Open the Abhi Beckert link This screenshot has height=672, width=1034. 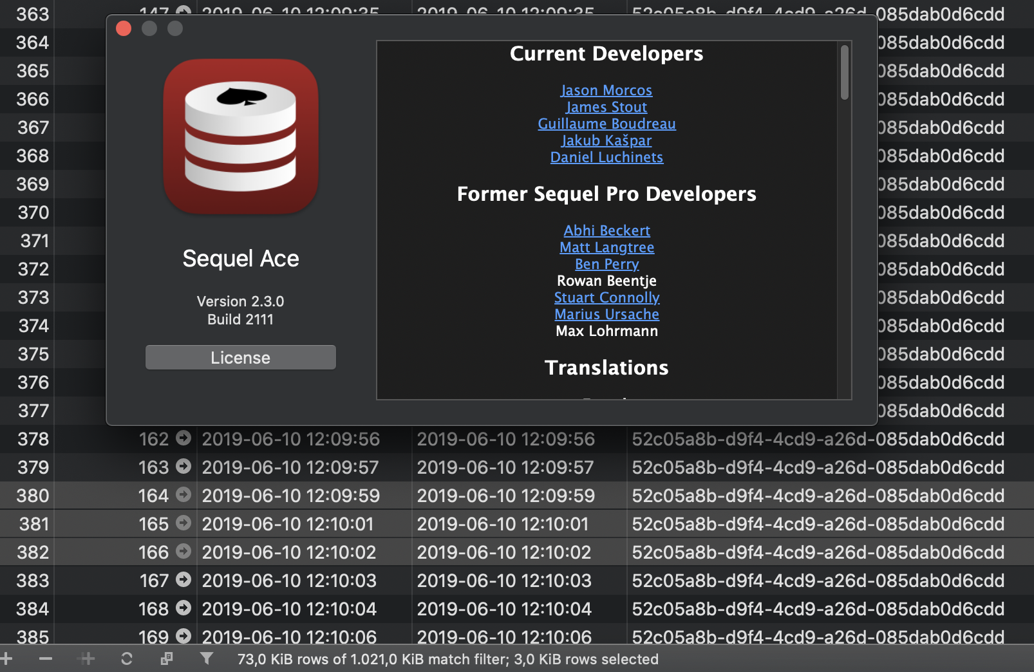(x=606, y=230)
